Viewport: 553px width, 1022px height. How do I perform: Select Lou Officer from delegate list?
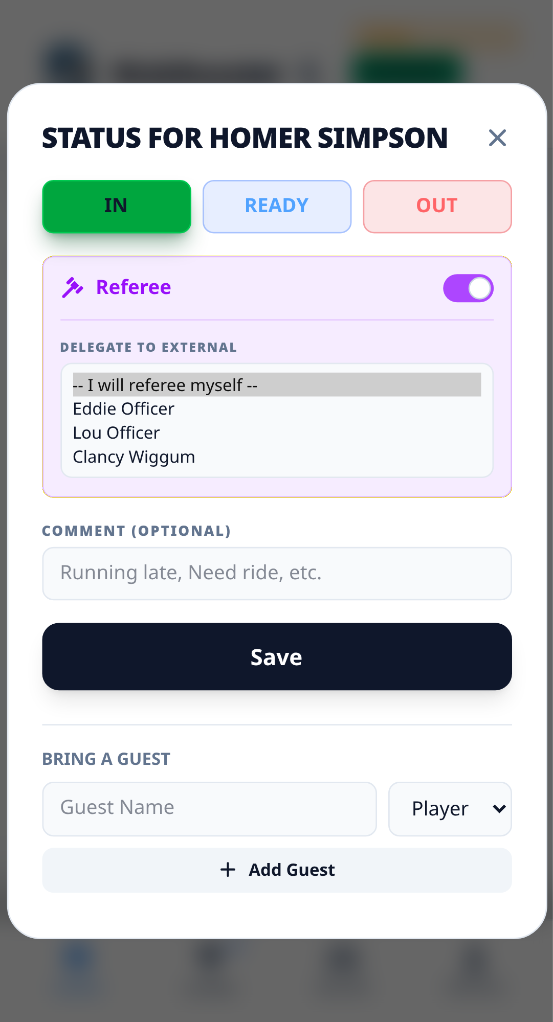[116, 433]
